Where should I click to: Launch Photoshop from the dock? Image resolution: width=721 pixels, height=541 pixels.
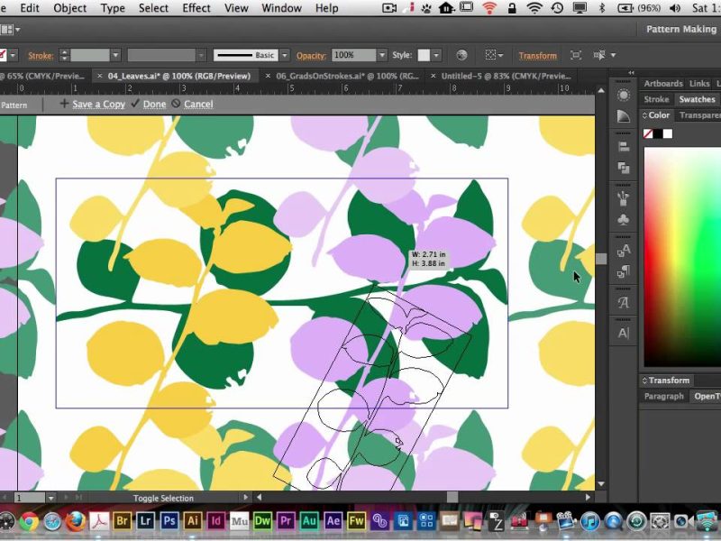click(169, 521)
